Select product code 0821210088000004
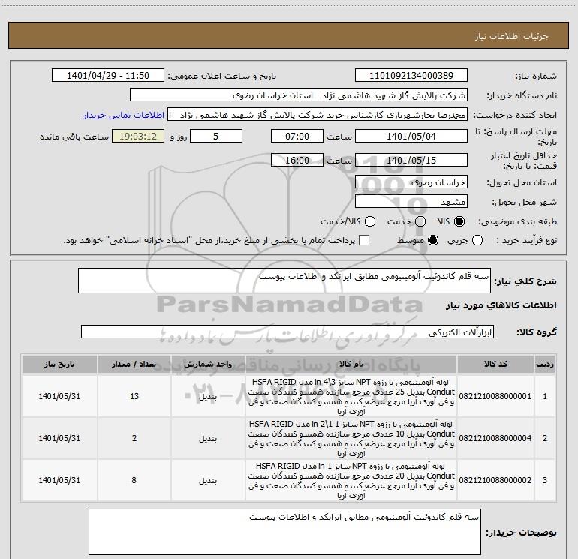This screenshot has height=559, width=578. 495,438
